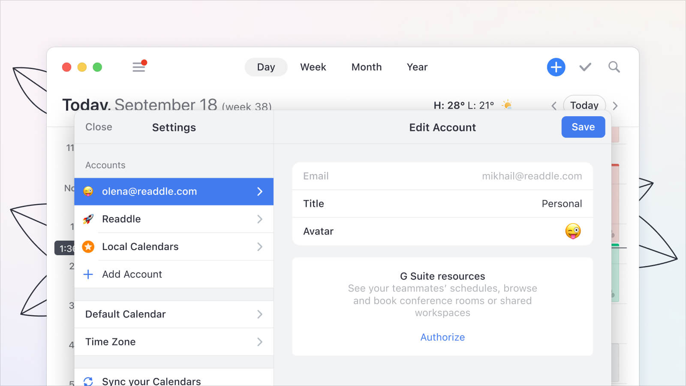Viewport: 686px width, 386px height.
Task: Switch to the Week view tab
Action: (x=313, y=67)
